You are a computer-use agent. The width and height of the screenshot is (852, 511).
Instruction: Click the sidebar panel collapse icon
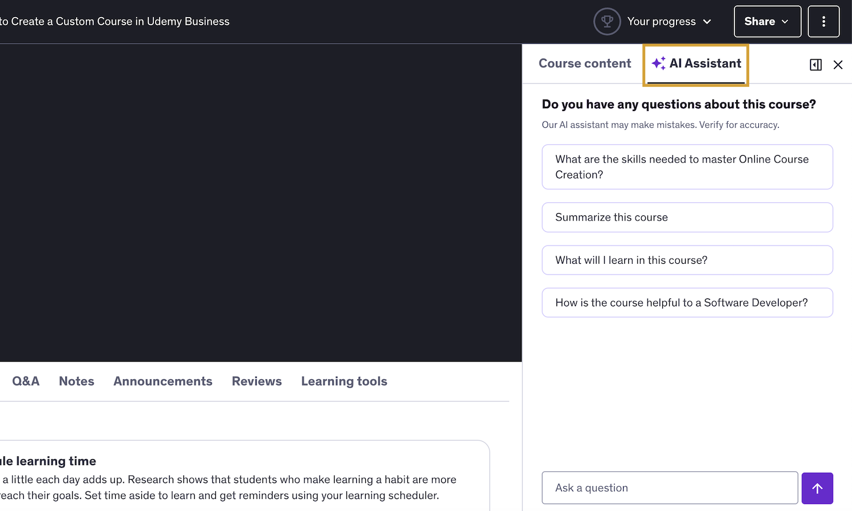pos(815,65)
